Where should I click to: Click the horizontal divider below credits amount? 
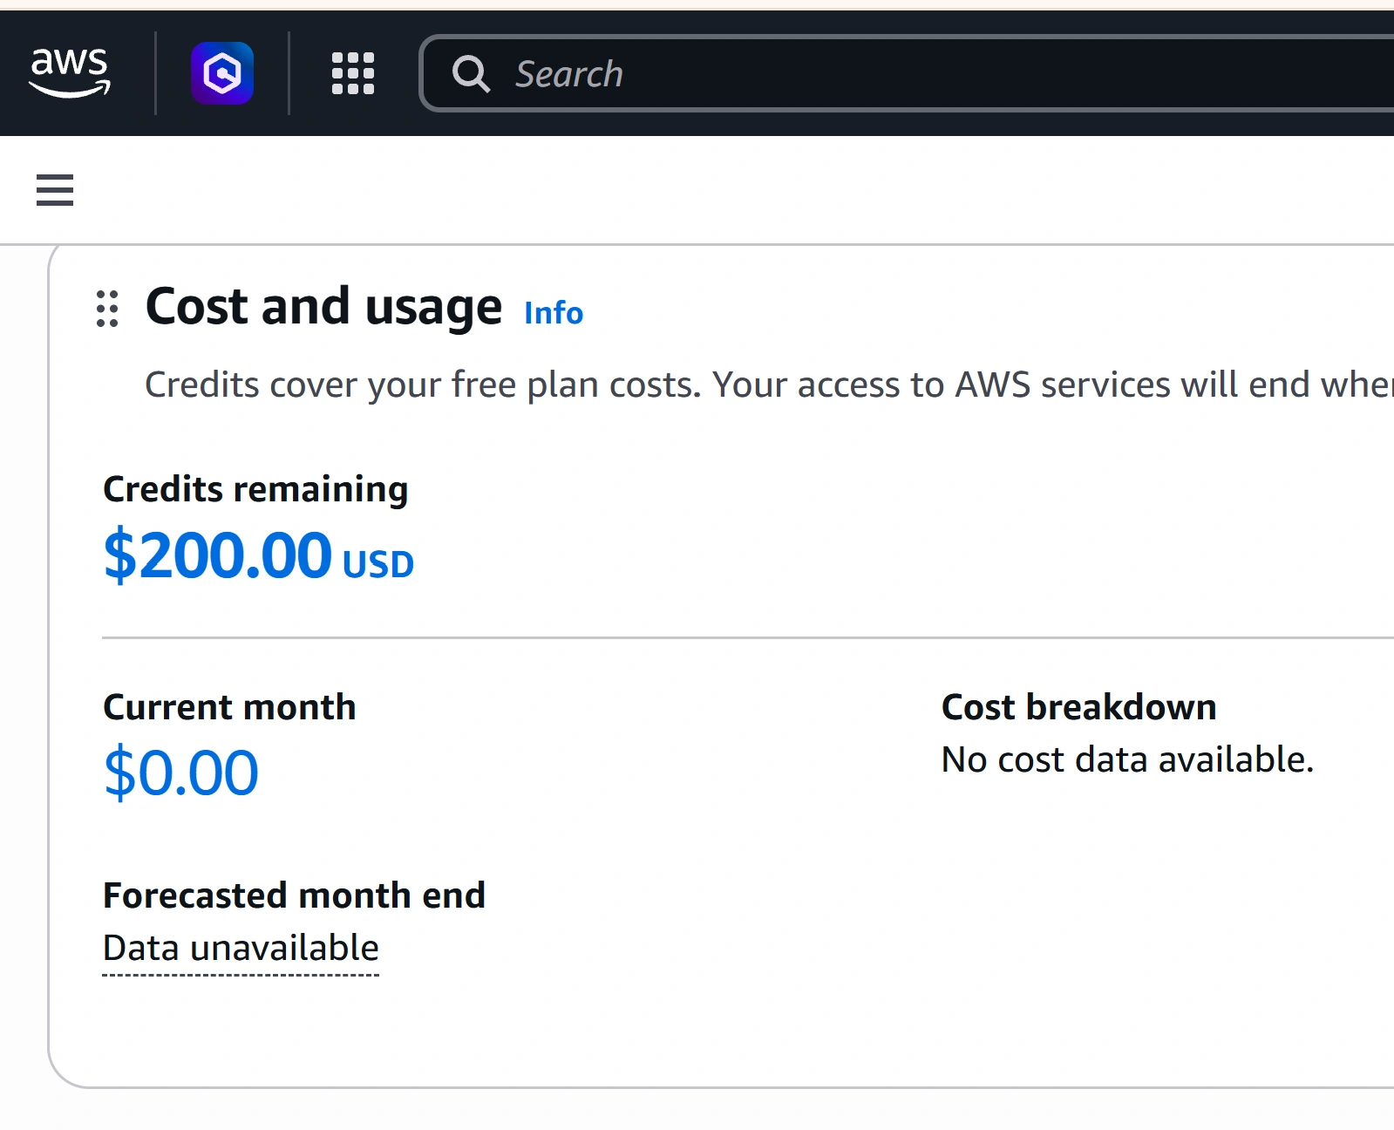click(748, 637)
